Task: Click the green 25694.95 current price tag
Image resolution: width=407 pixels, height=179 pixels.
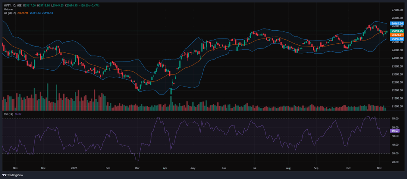Action: point(397,31)
